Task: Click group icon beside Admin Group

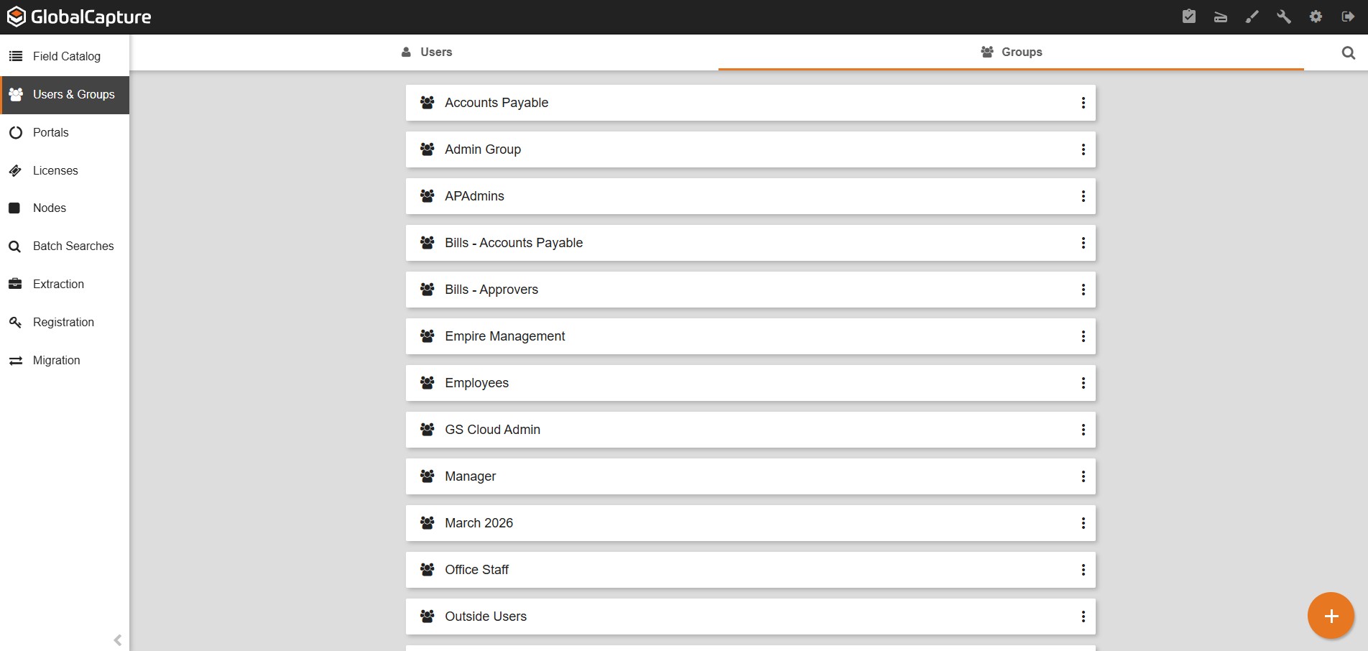Action: pos(427,149)
